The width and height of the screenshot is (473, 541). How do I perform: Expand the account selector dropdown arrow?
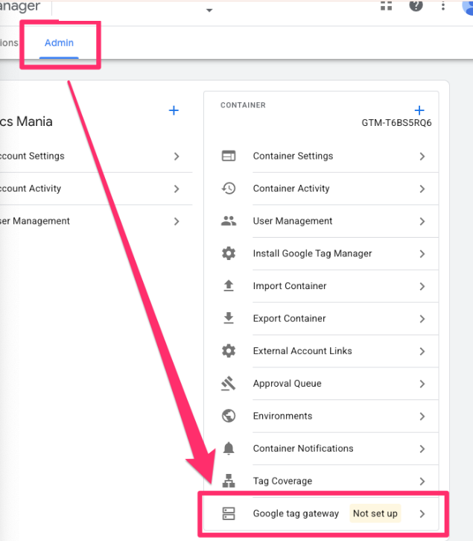pos(209,10)
